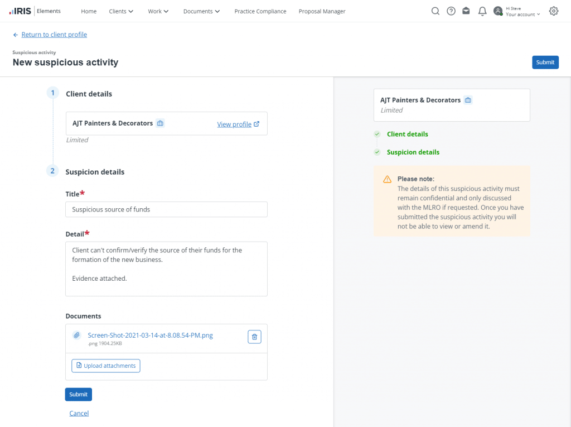The image size is (571, 427).
Task: Open Proposal Manager from the navigation
Action: point(322,11)
